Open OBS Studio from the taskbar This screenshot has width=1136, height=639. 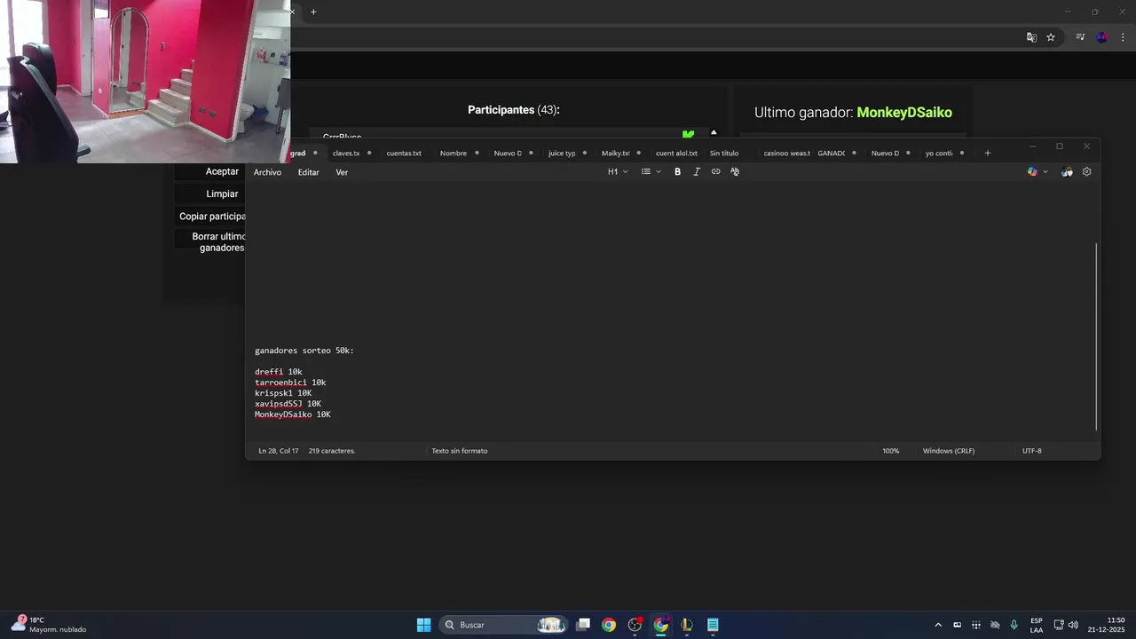click(635, 625)
